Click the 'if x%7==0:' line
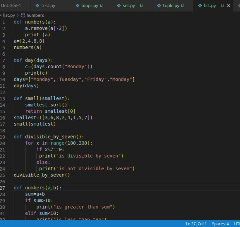Screen dimensions: 240x227 (50, 149)
